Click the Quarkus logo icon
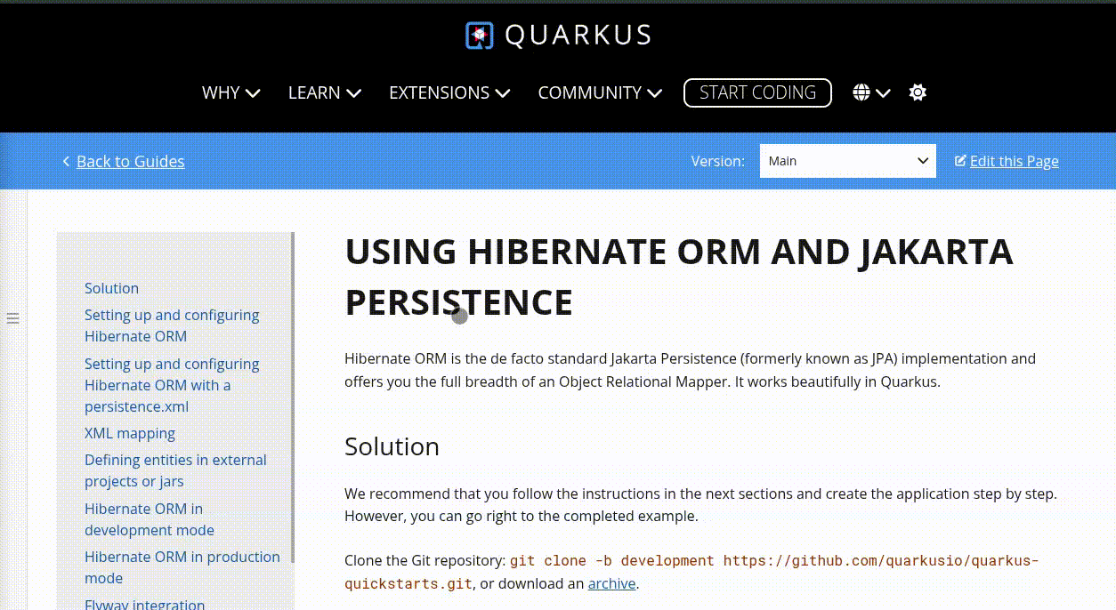The height and width of the screenshot is (610, 1116). (479, 36)
